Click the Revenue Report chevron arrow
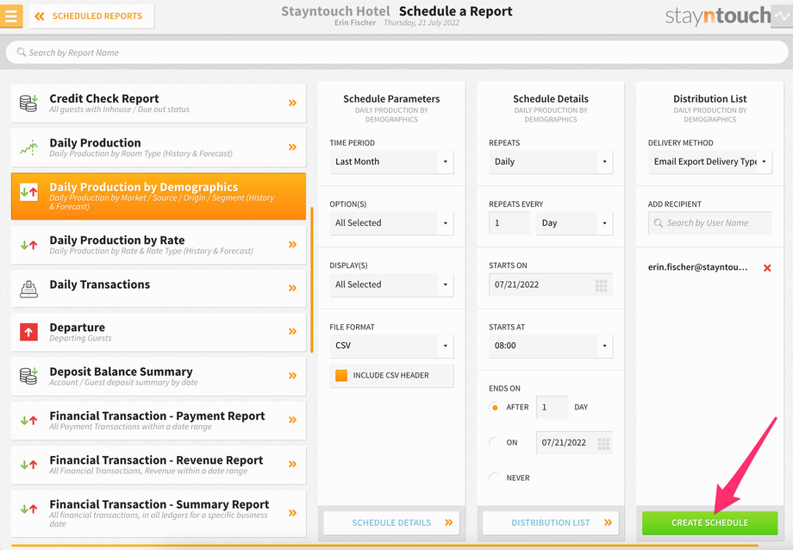The width and height of the screenshot is (793, 550). pos(292,464)
